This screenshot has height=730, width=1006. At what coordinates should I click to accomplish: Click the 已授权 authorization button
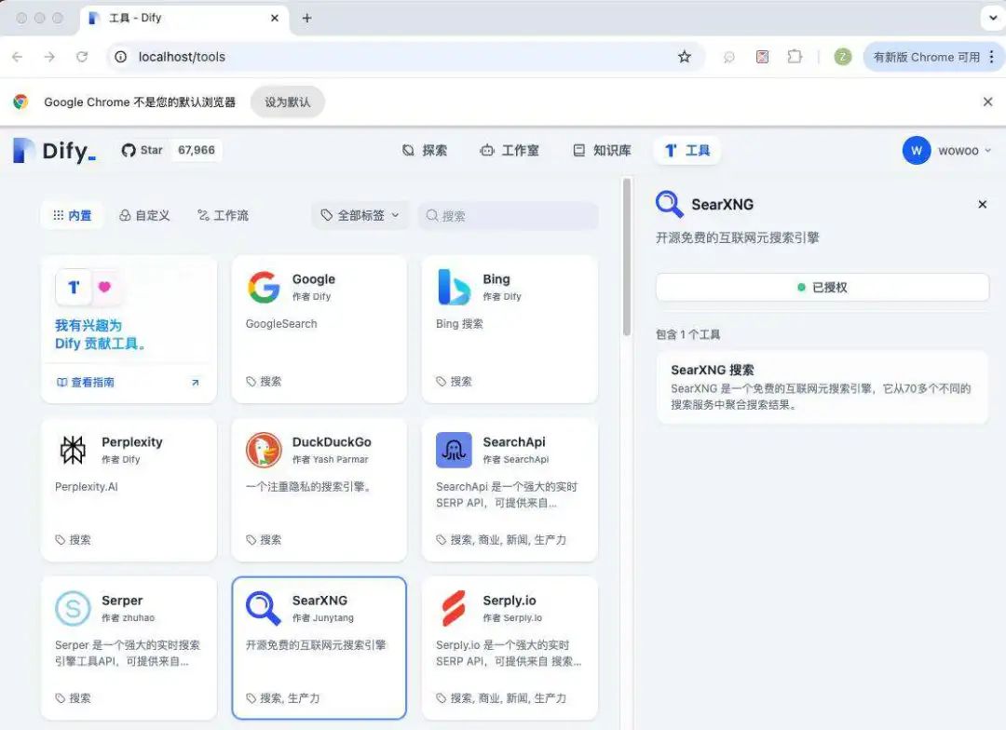pyautogui.click(x=822, y=288)
